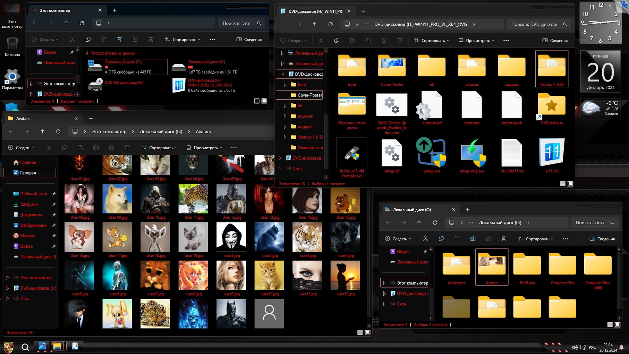The image size is (629, 354).
Task: Open the Cover-Poster folder icon
Action: click(392, 66)
